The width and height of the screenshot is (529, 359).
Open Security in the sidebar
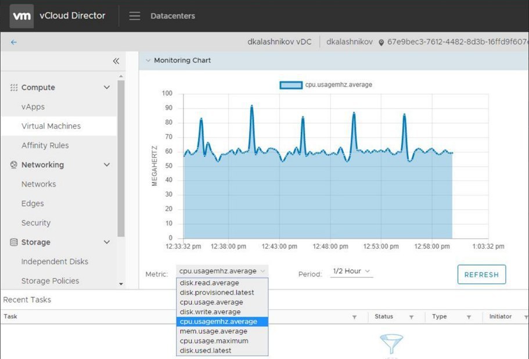pos(36,222)
